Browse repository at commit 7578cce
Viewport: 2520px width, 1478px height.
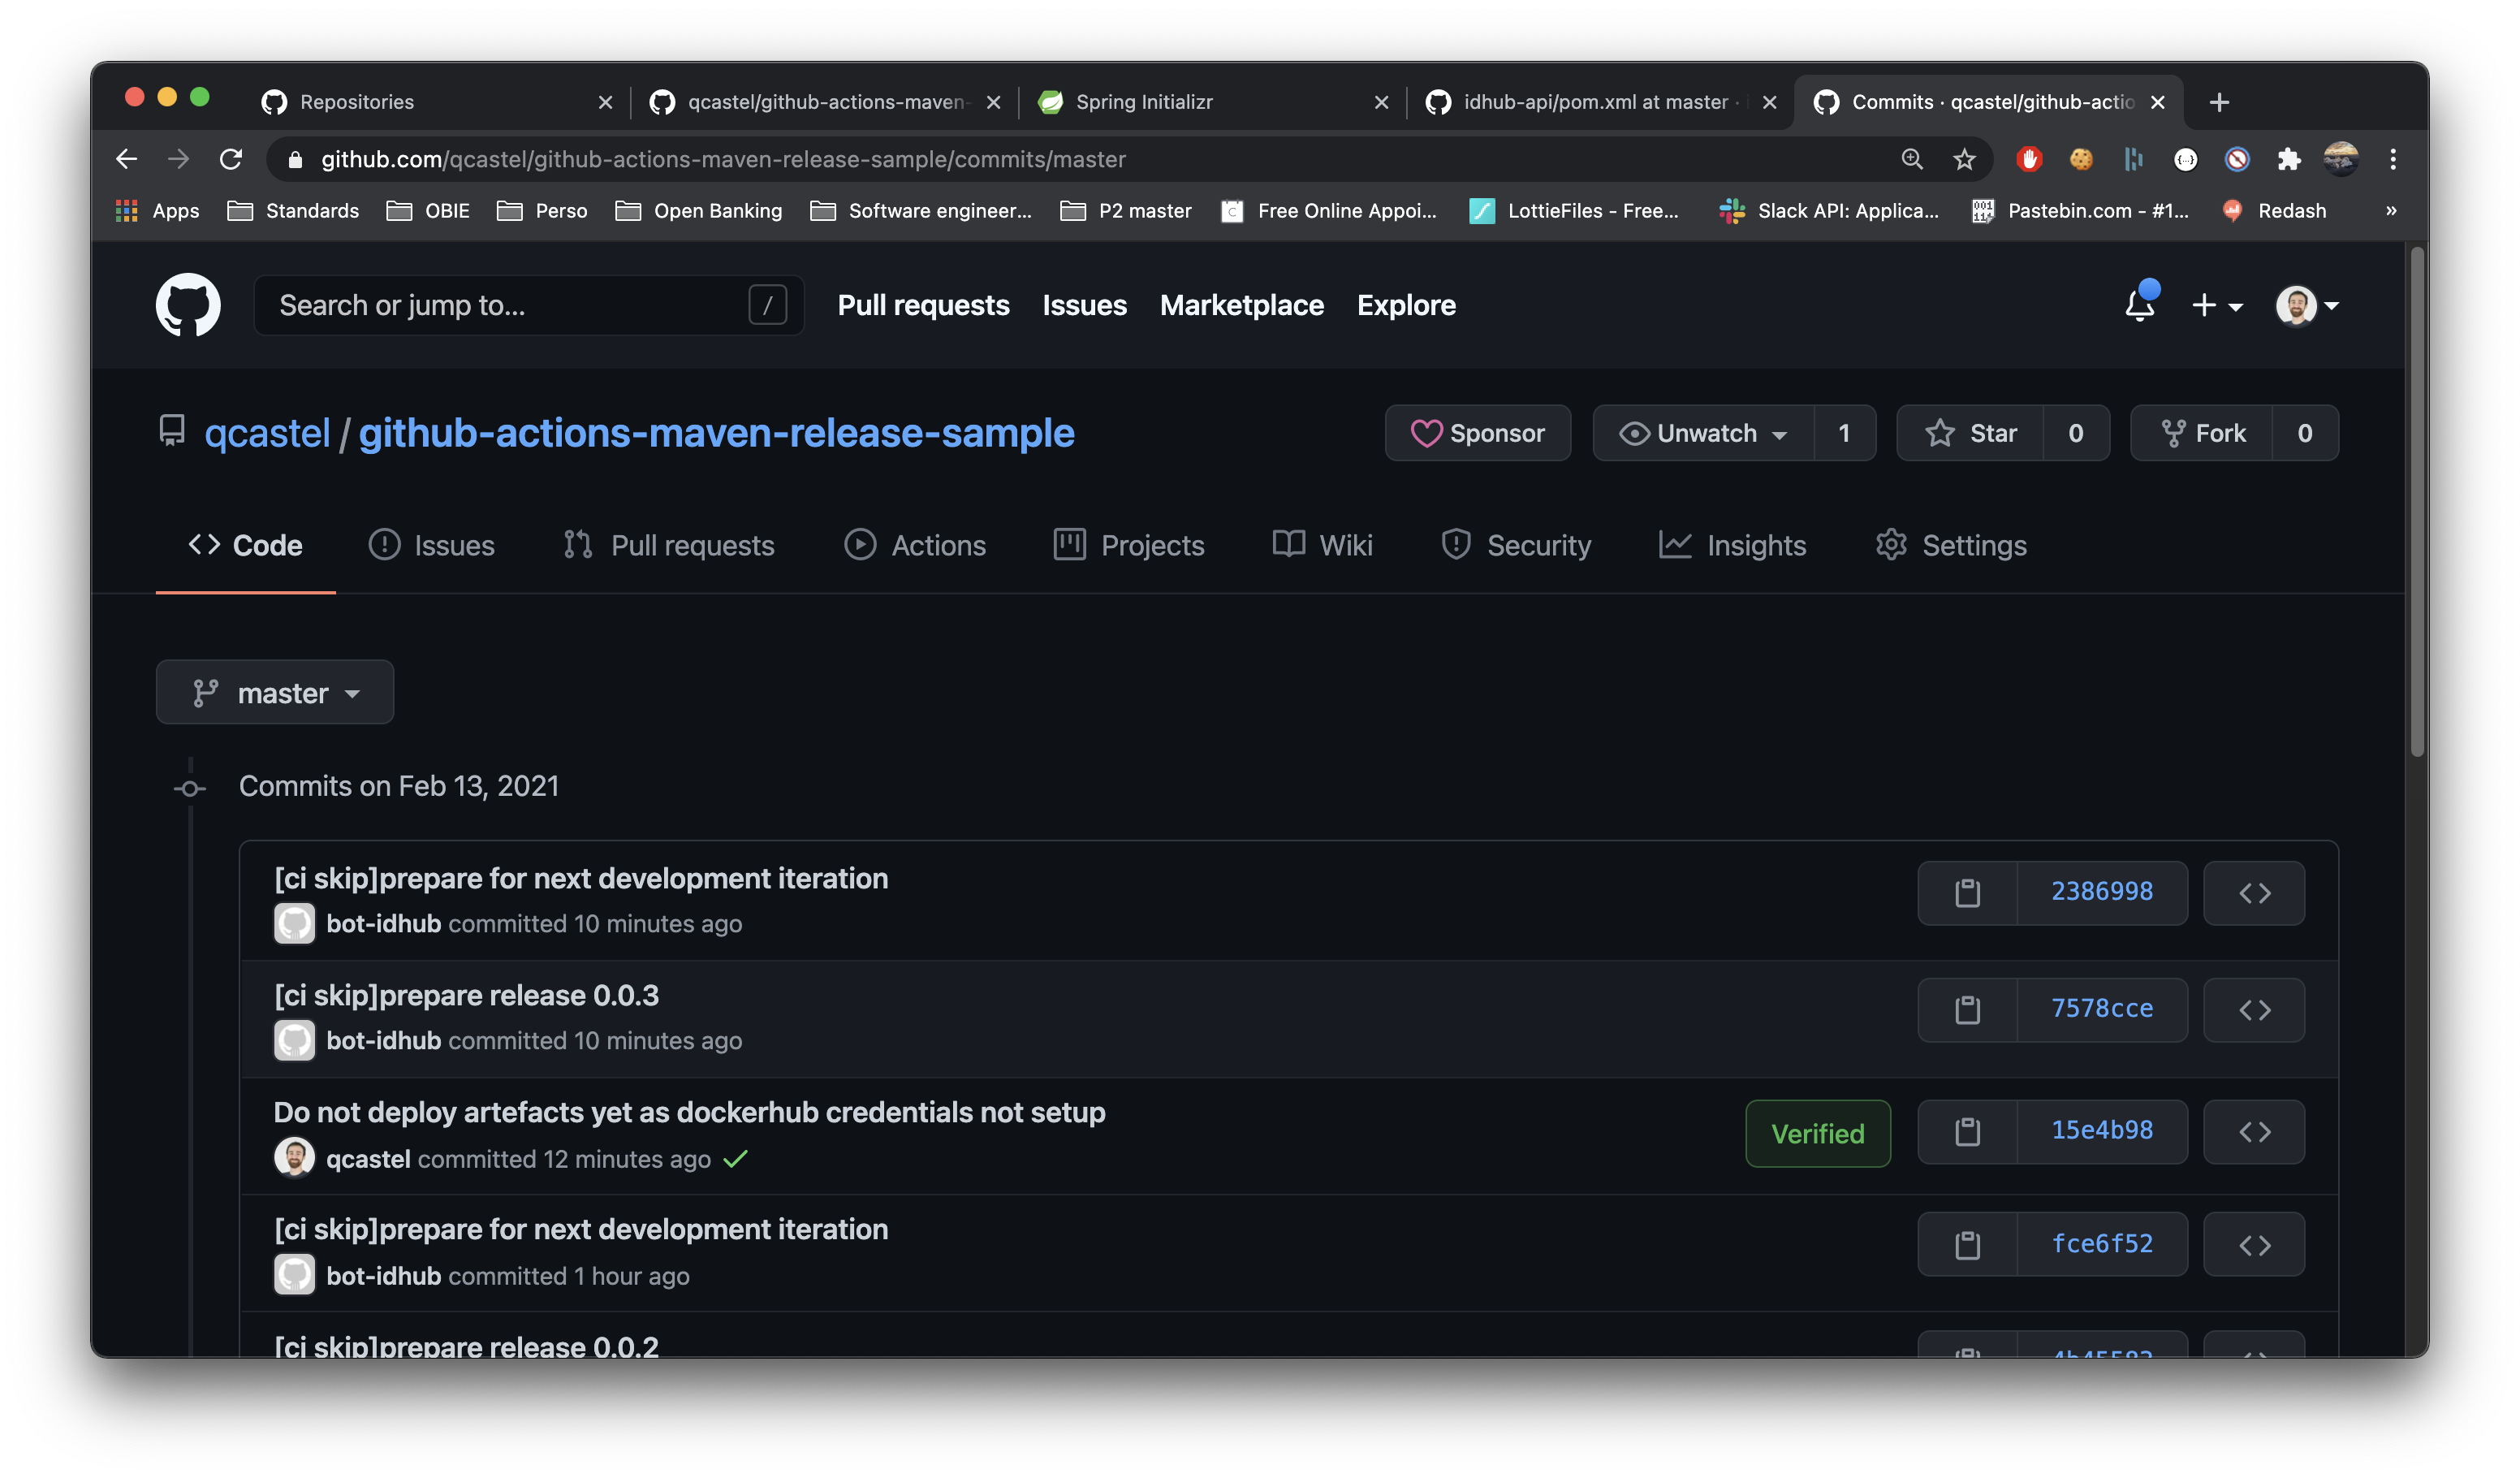coord(2254,1010)
